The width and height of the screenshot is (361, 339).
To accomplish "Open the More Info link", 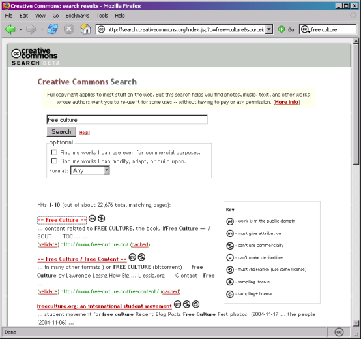I will (287, 102).
